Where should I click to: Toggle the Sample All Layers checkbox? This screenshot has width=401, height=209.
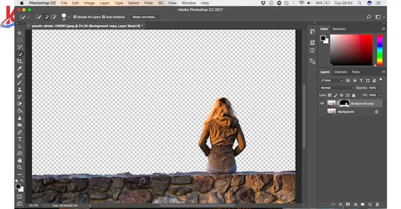(75, 17)
